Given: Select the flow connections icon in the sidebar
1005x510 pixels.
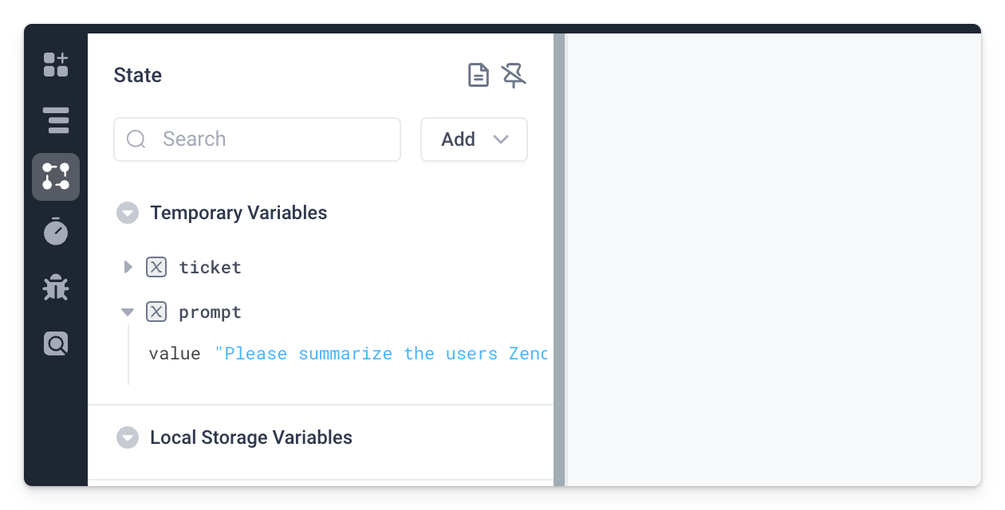Looking at the screenshot, I should pos(55,176).
